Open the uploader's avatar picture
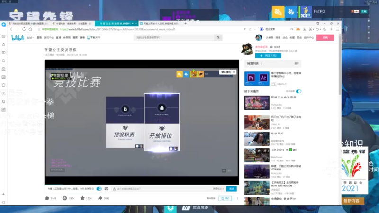The image size is (379, 213). click(x=247, y=49)
